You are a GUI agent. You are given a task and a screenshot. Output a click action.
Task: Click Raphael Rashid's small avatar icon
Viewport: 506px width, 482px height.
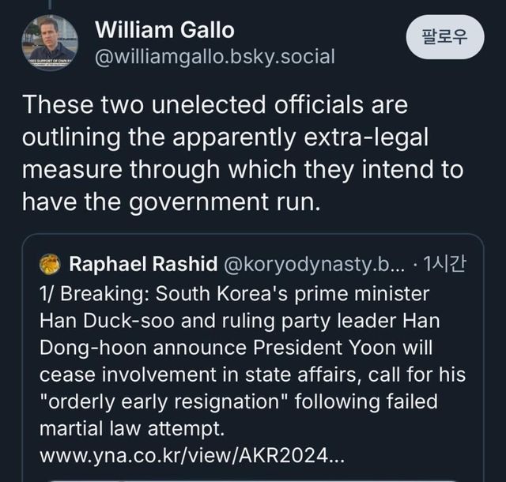click(49, 263)
